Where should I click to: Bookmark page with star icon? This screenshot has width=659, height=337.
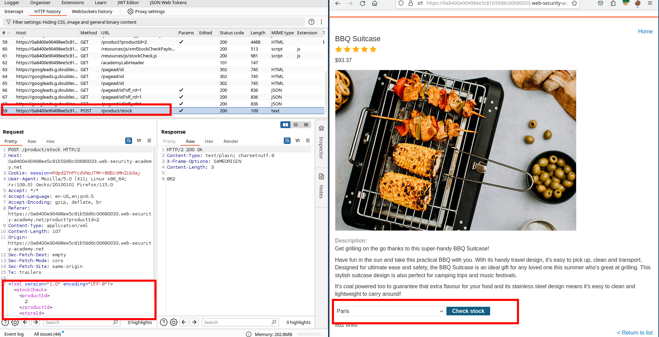[x=574, y=3]
